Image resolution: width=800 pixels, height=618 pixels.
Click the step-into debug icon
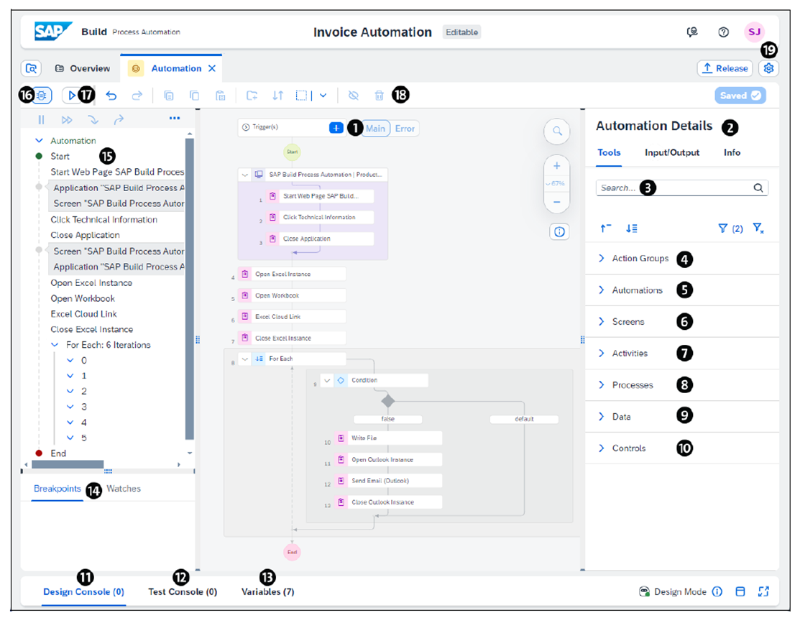click(x=93, y=120)
